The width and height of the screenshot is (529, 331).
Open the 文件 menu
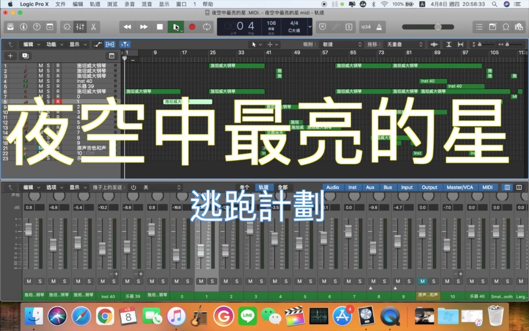coord(60,4)
